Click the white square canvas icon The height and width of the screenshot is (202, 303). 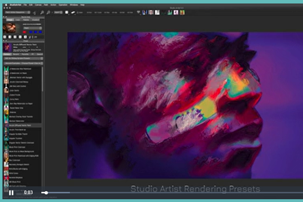click(67, 13)
